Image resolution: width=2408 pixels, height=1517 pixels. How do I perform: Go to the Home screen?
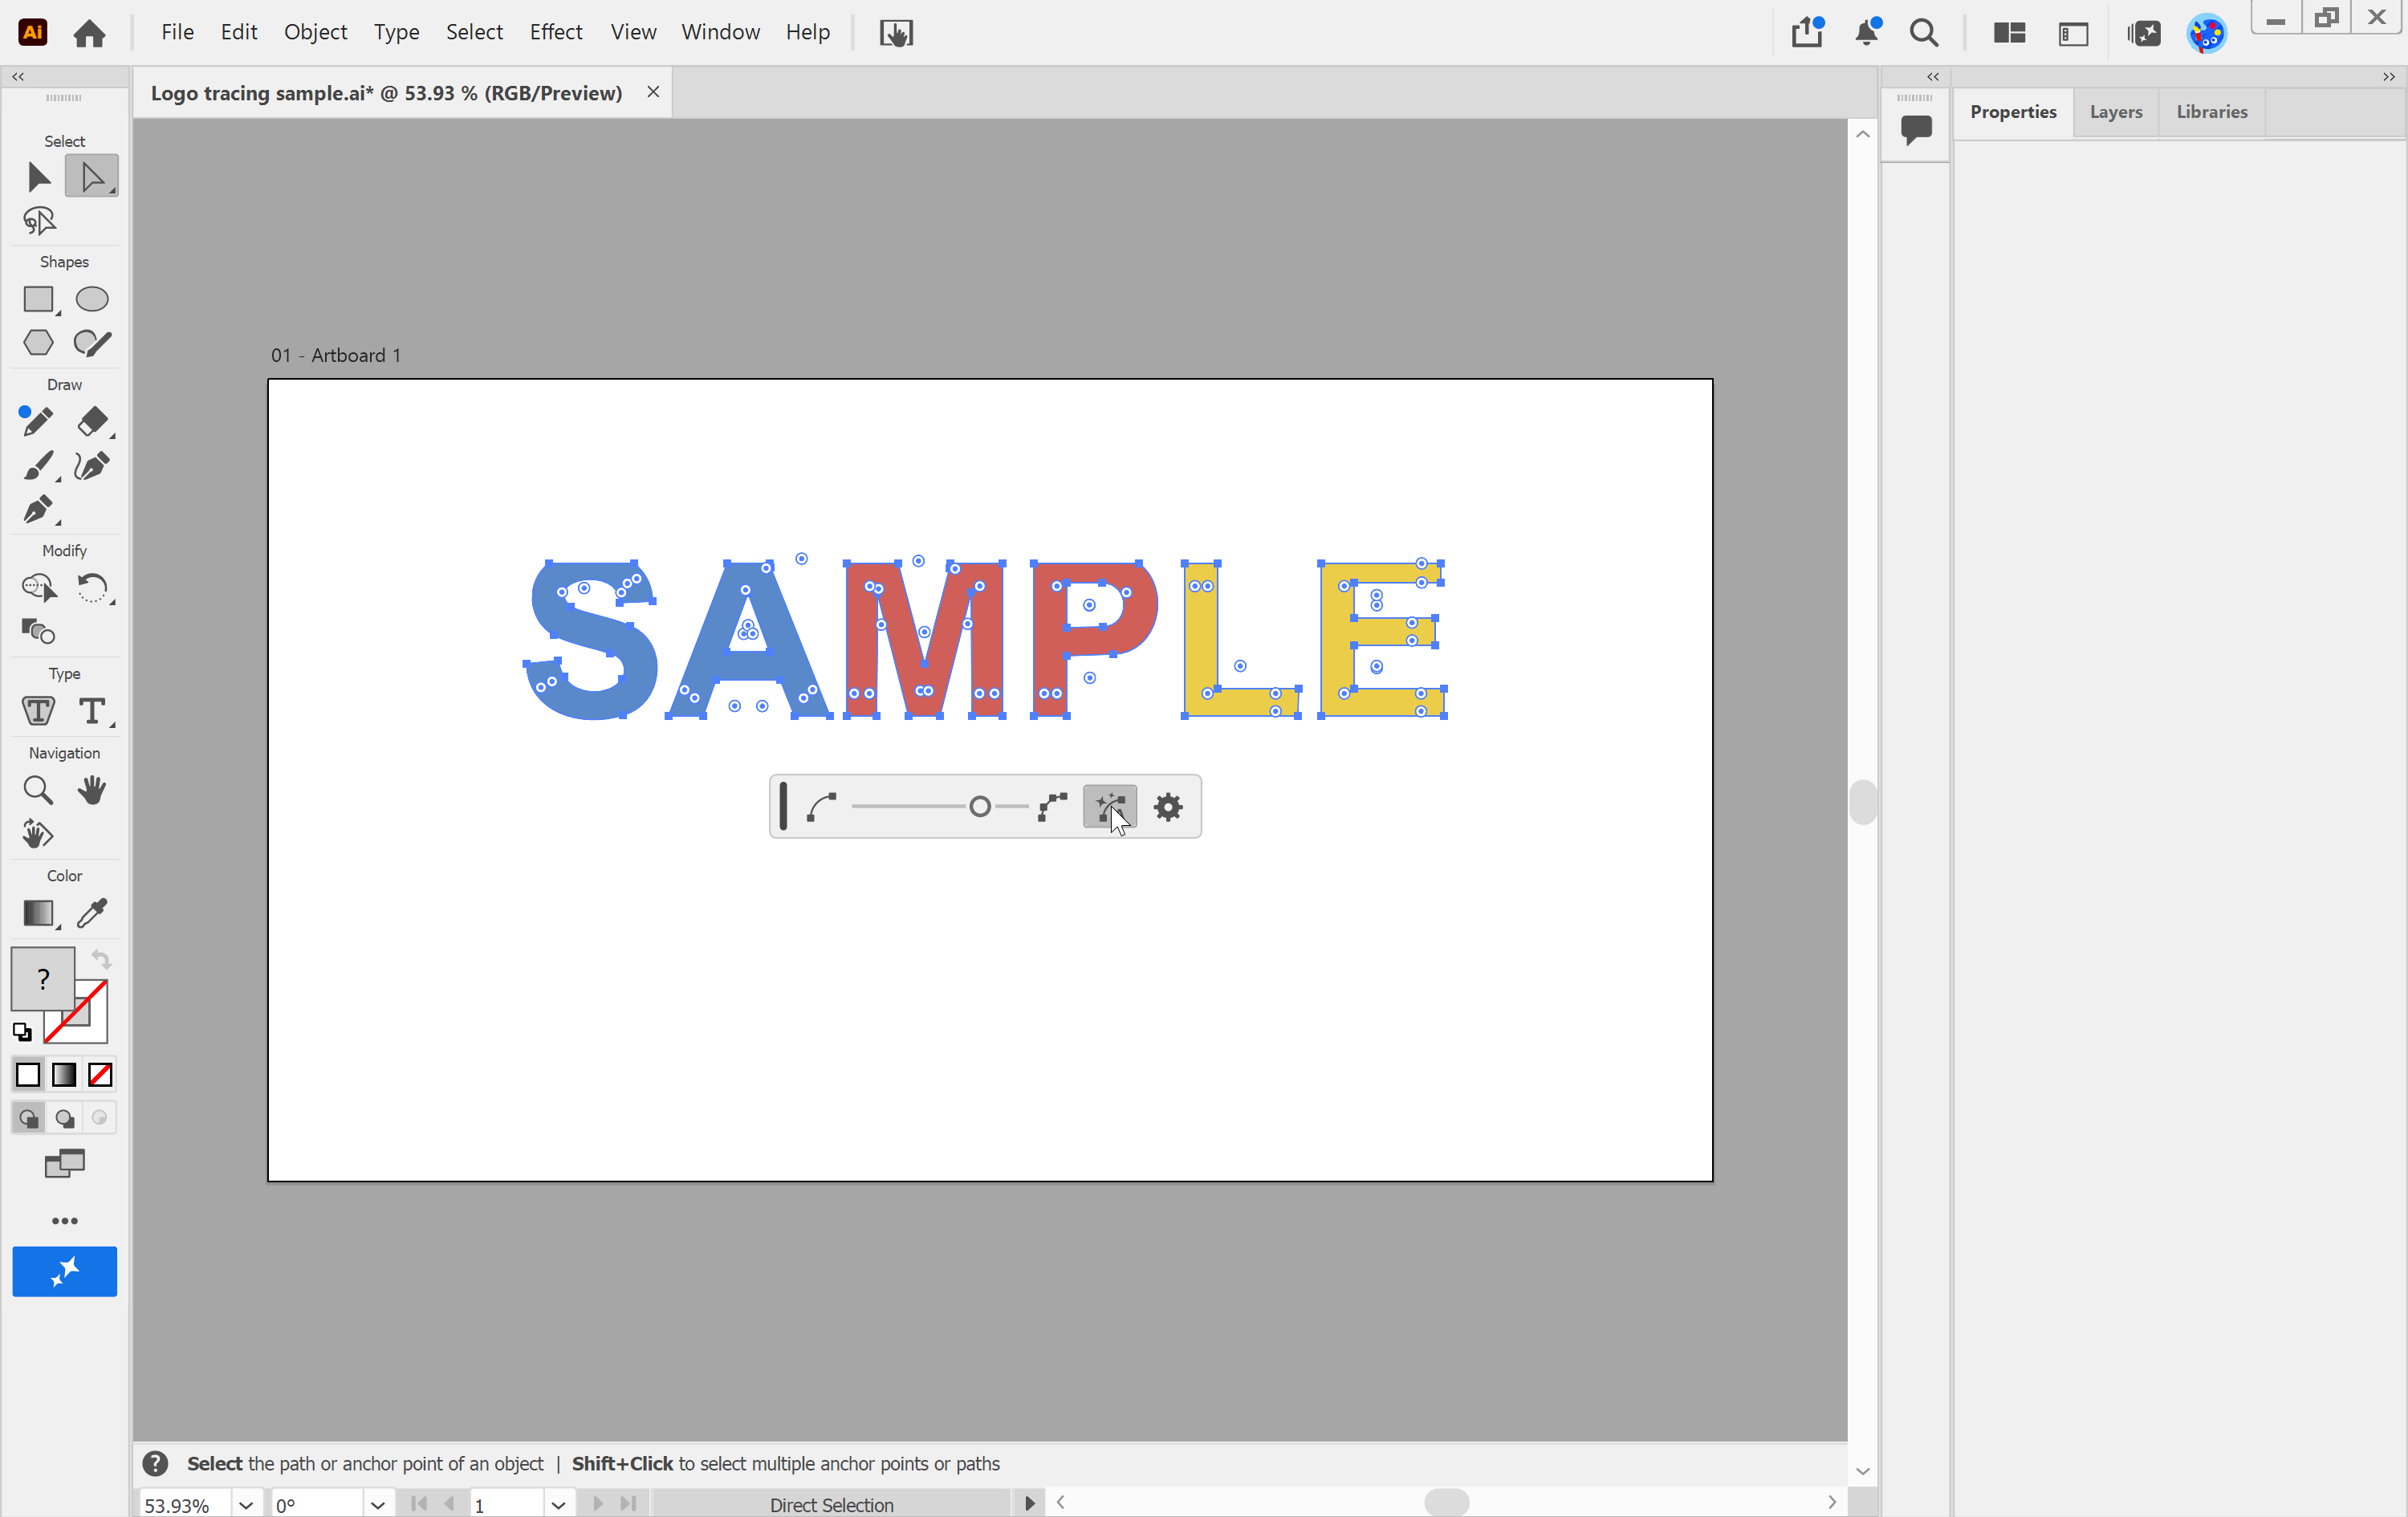[89, 33]
